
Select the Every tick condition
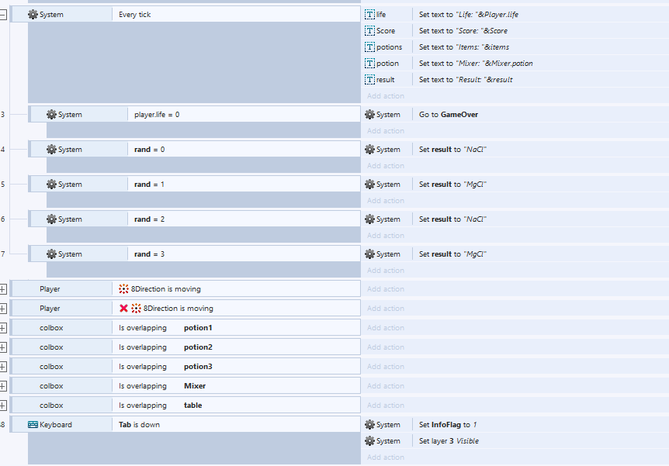coord(237,15)
